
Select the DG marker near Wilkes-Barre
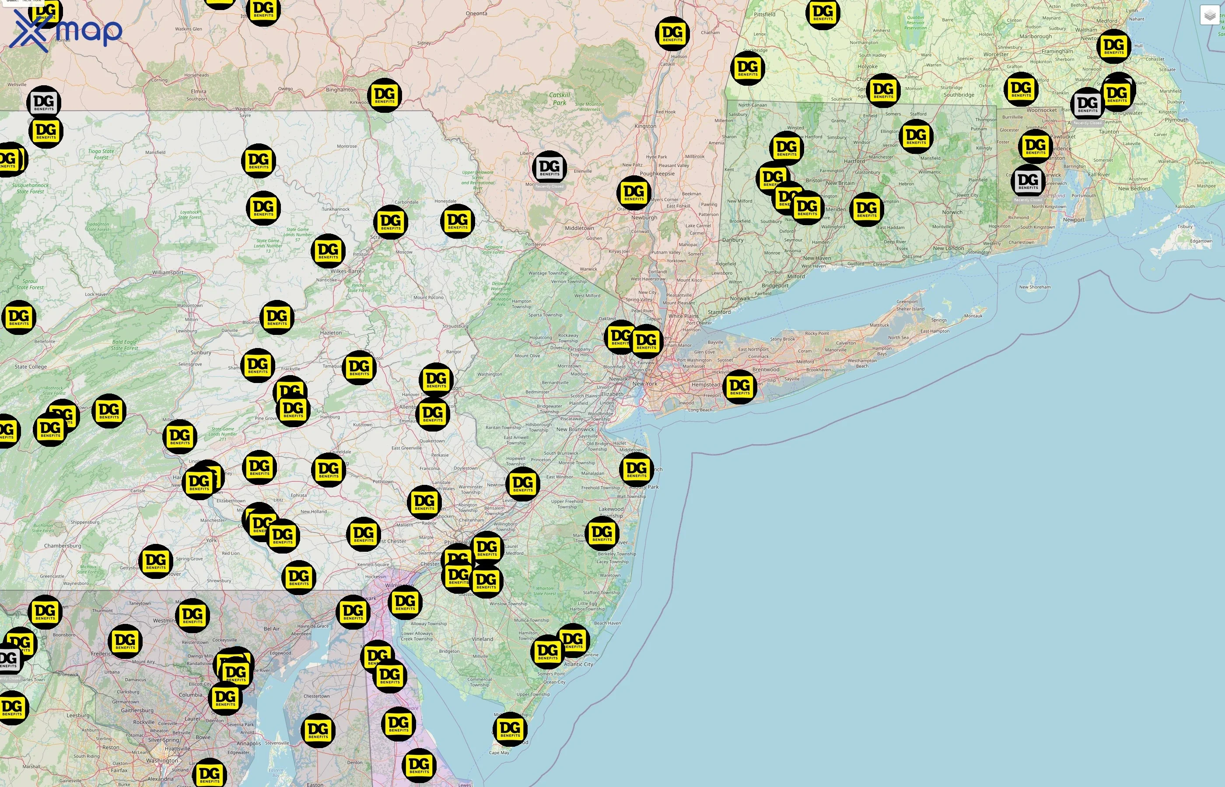(x=327, y=251)
